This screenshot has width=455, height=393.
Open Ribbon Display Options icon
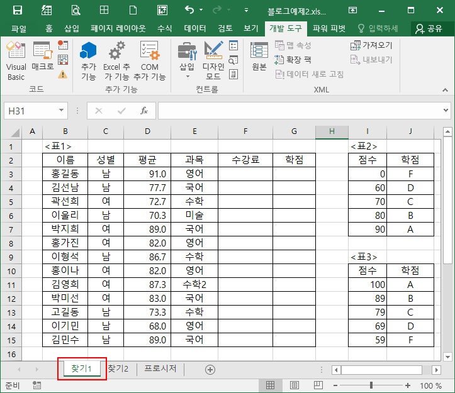352,11
